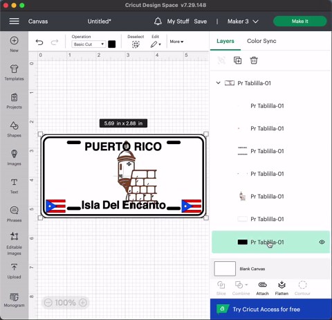Viewport: 332px width, 320px height.
Task: Switch to the Layers tab
Action: pyautogui.click(x=225, y=41)
